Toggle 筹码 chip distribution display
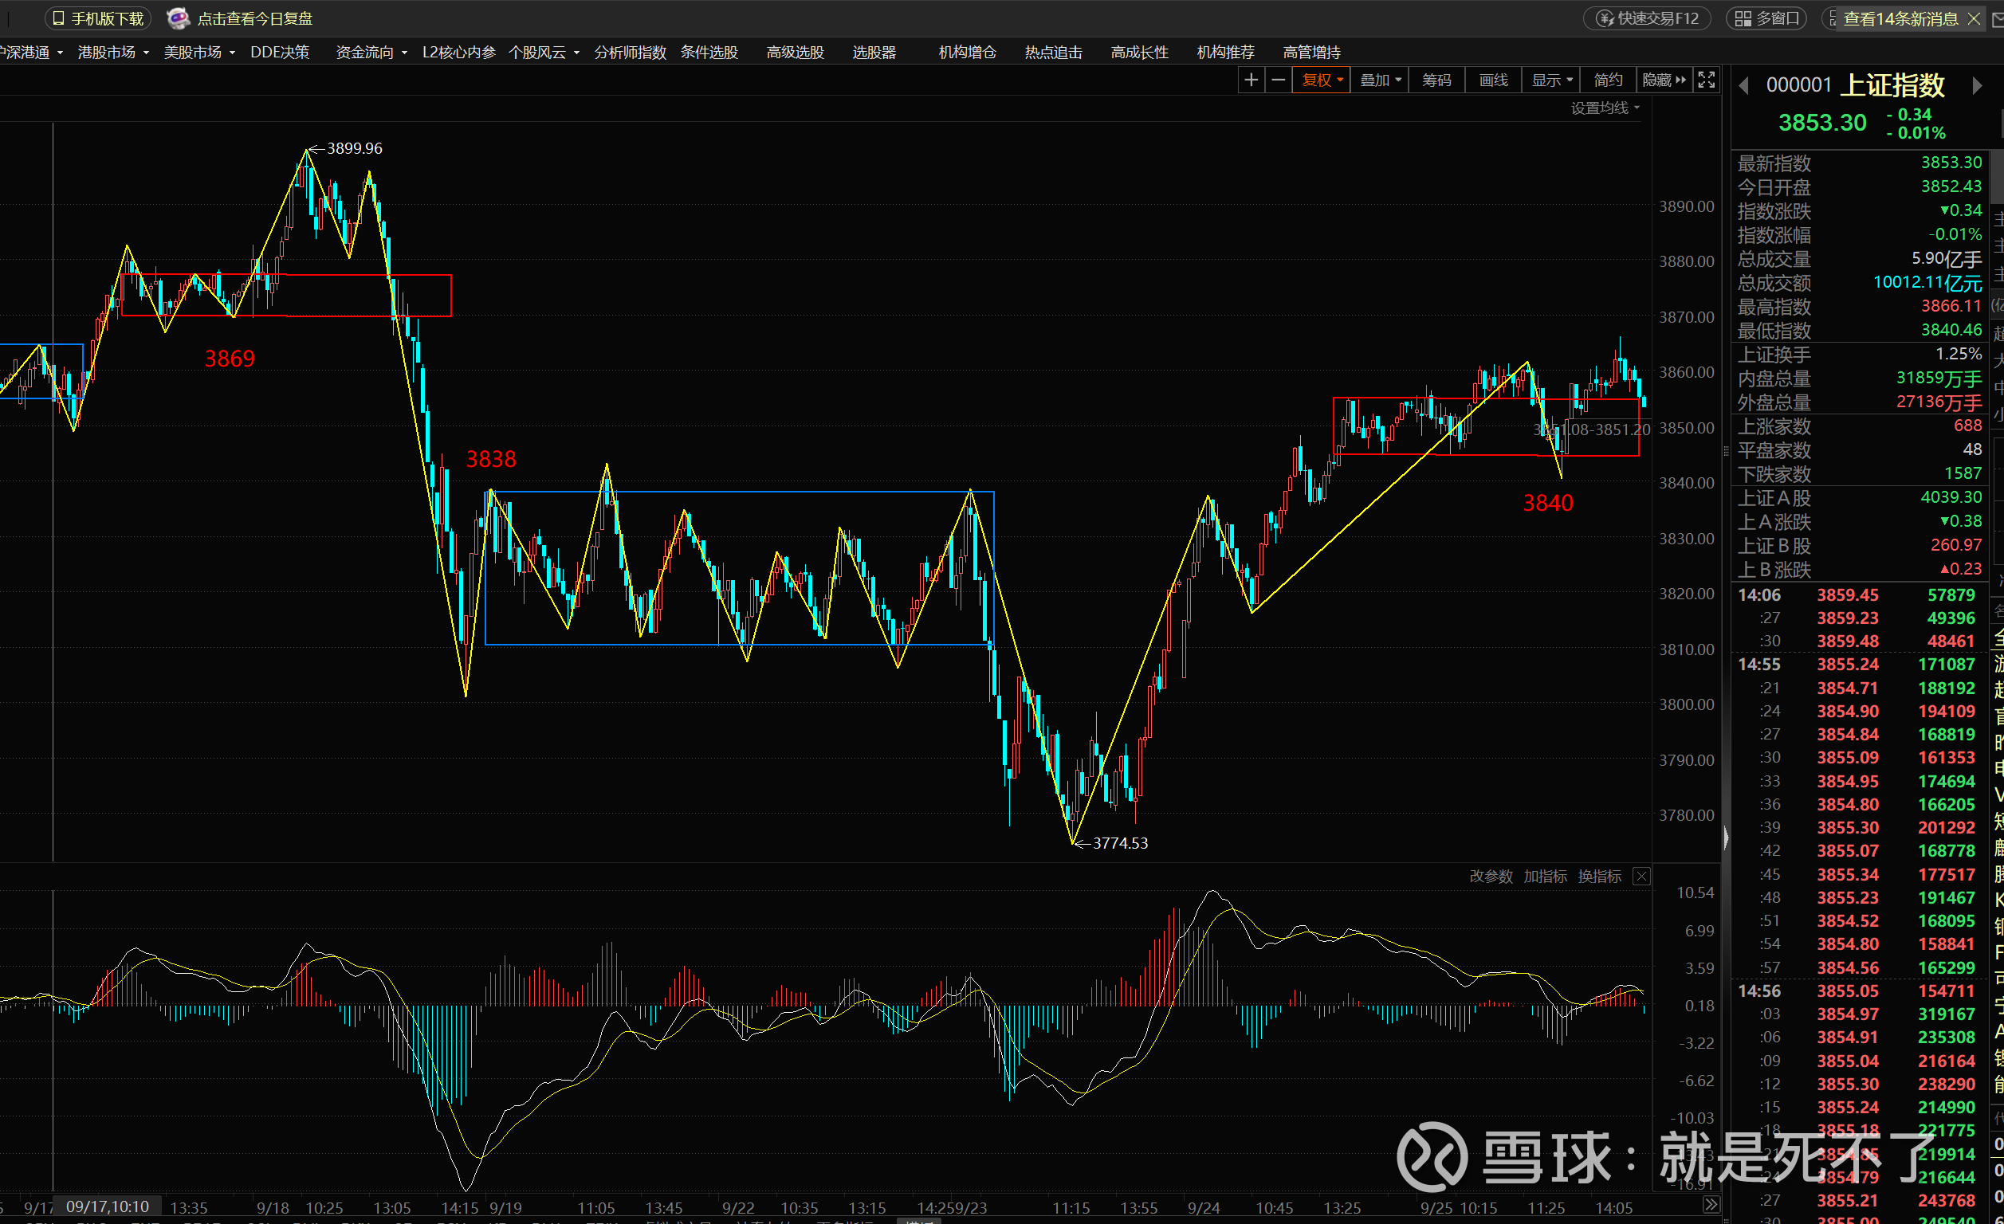The height and width of the screenshot is (1224, 2004). pyautogui.click(x=1436, y=80)
